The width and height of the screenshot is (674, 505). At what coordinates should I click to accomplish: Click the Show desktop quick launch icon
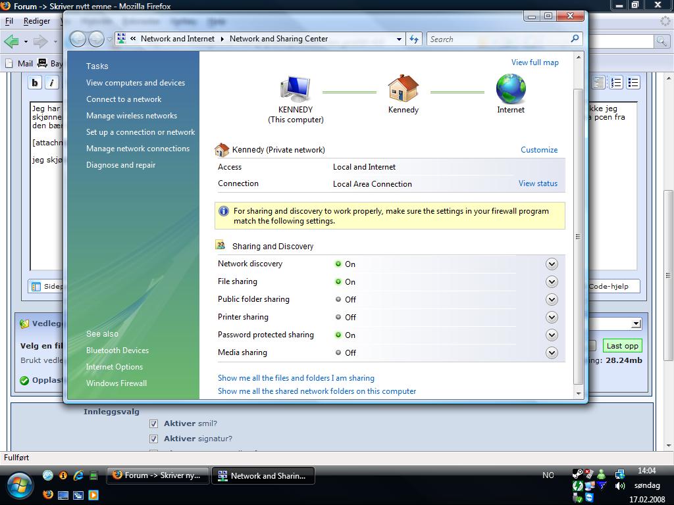[63, 494]
